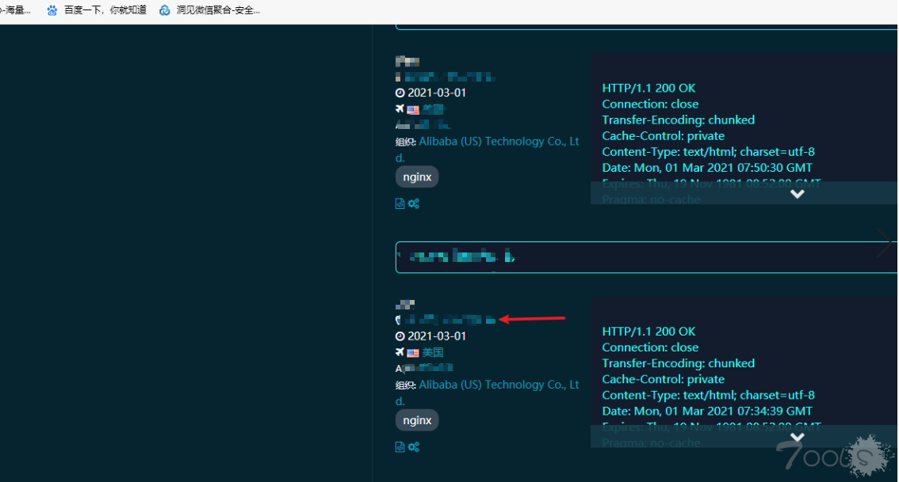
Task: Select the 2021-03-01 date in 07:50:30 GMT result
Action: click(x=437, y=93)
